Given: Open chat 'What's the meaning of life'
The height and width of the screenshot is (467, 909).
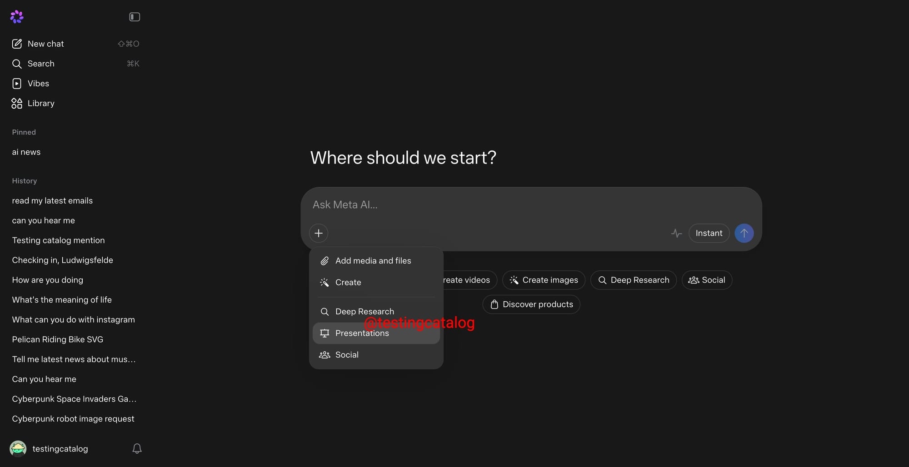Looking at the screenshot, I should pyautogui.click(x=62, y=300).
